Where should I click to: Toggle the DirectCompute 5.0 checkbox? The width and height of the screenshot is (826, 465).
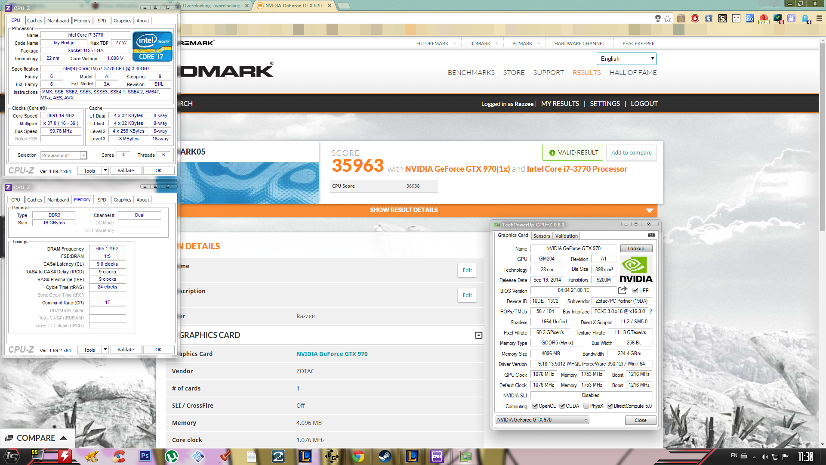[610, 406]
